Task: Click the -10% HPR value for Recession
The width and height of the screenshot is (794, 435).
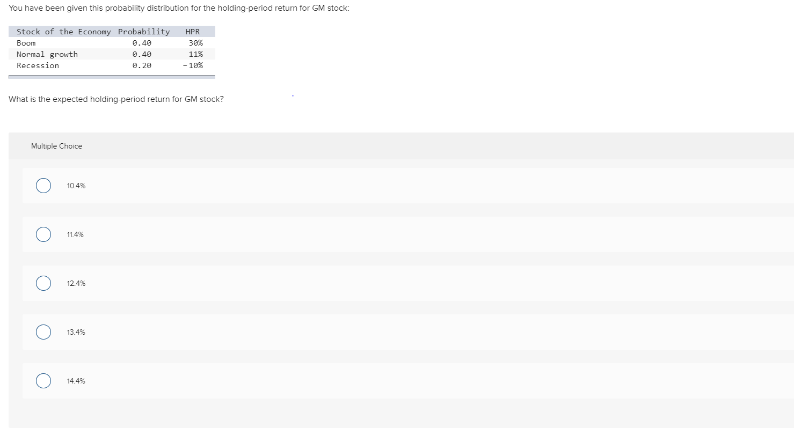Action: pos(193,65)
